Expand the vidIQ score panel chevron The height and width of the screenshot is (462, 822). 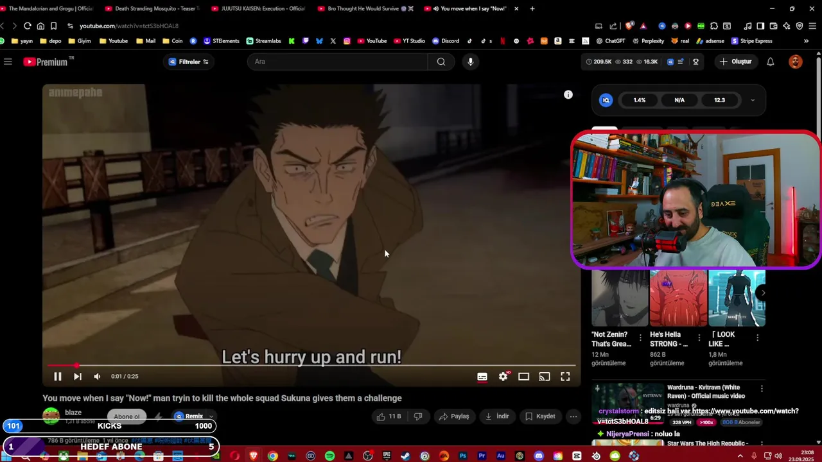753,100
